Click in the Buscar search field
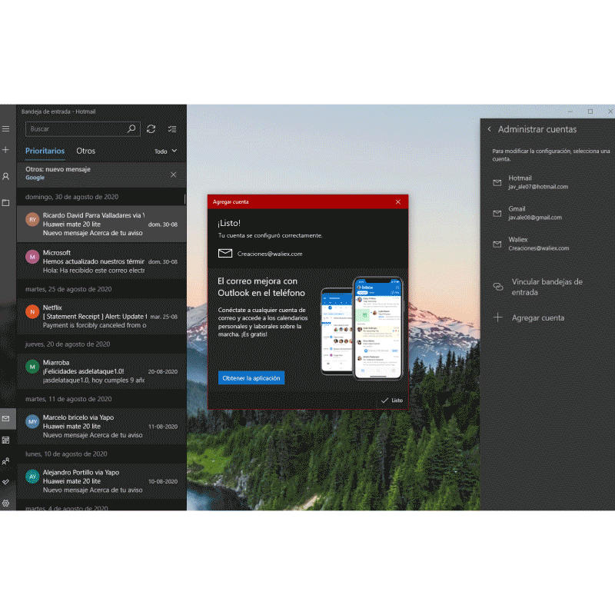 [75, 129]
